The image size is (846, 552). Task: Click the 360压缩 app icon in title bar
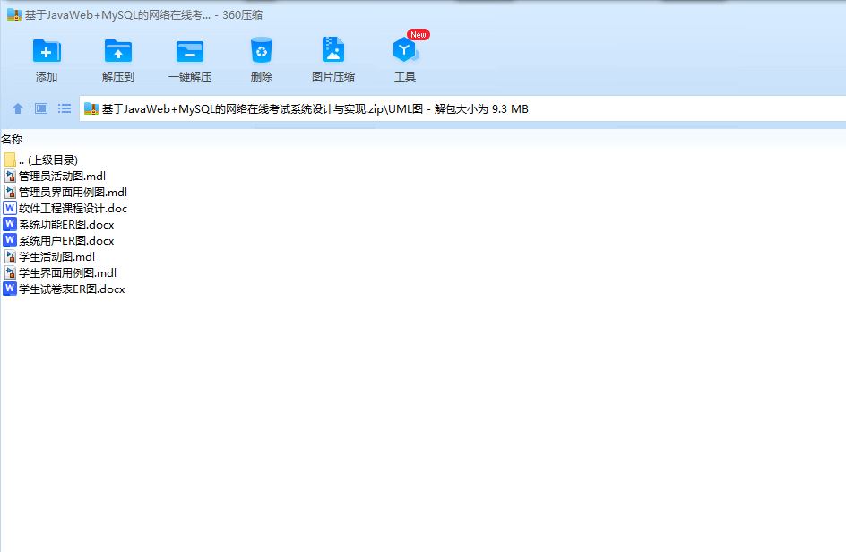[14, 14]
